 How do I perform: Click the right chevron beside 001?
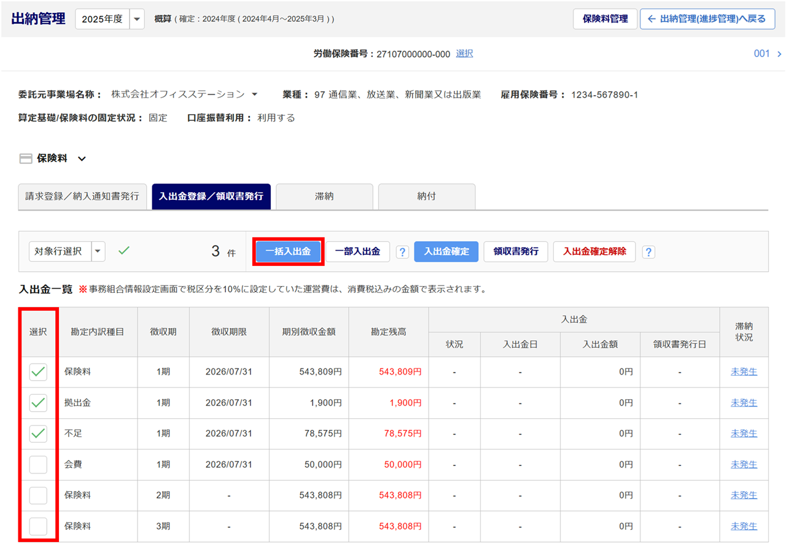(779, 54)
